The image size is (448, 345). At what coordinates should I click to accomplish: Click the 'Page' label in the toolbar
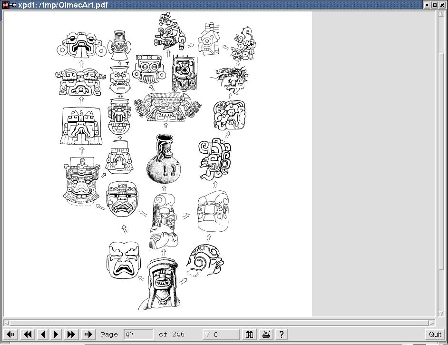coord(109,335)
